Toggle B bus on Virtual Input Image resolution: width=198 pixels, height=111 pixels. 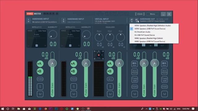coord(110,71)
